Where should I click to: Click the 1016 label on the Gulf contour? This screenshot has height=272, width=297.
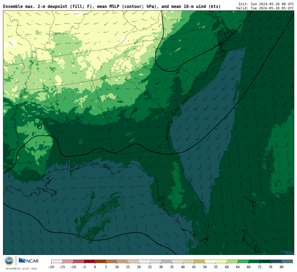pos(81,237)
